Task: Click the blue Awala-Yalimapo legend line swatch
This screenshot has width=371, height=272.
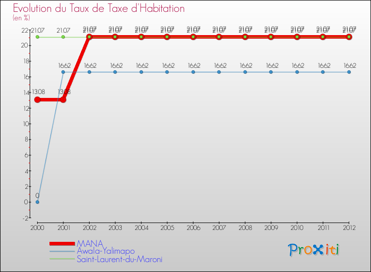Action: [62, 251]
